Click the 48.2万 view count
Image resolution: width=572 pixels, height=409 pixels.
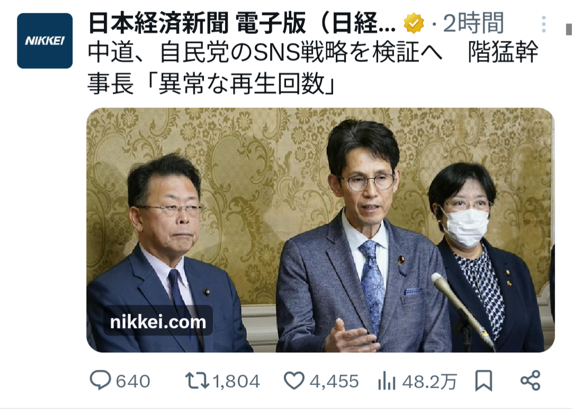click(x=430, y=381)
